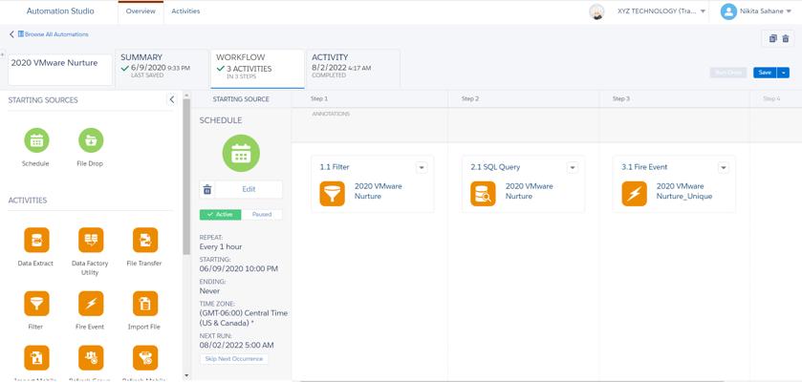Click the funnel icon in step 1.1 Filter
This screenshot has width=802, height=382.
click(x=333, y=194)
